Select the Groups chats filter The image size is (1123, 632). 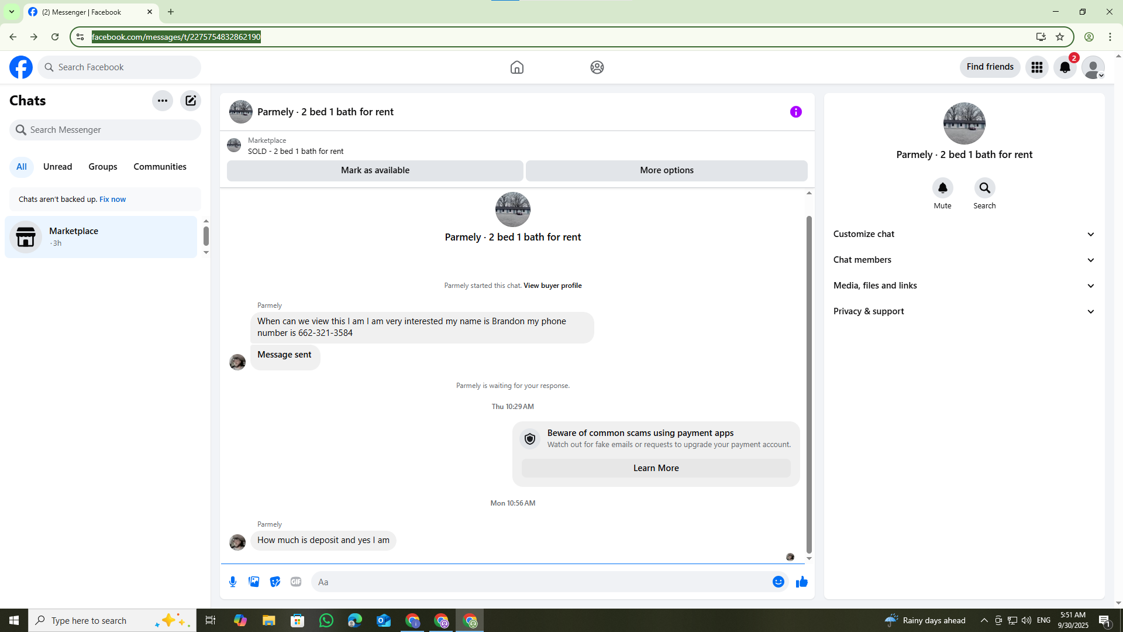(x=103, y=167)
